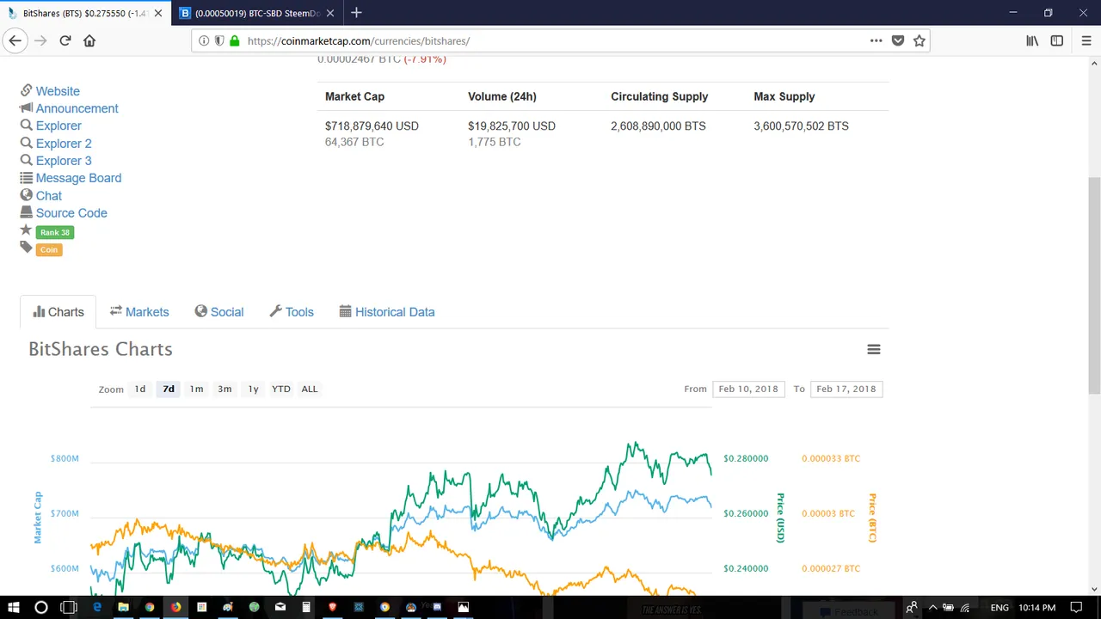Click the page vertical scrollbar thumb
This screenshot has height=619, width=1101.
[1094, 284]
